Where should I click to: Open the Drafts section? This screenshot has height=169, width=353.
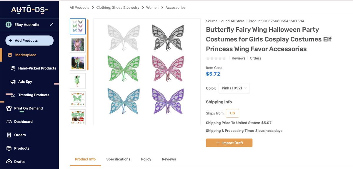[x=20, y=161]
